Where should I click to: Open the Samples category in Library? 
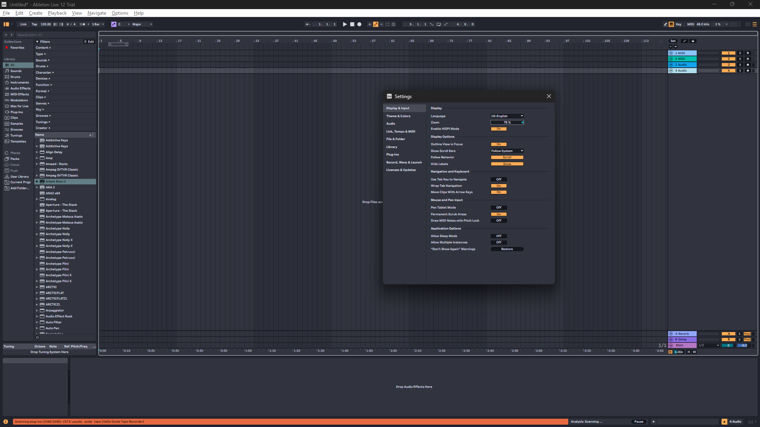(17, 123)
